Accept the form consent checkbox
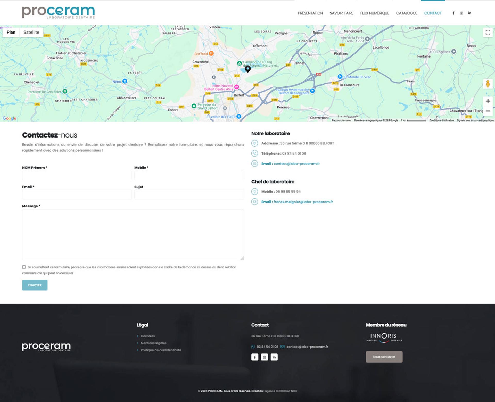 coord(24,267)
